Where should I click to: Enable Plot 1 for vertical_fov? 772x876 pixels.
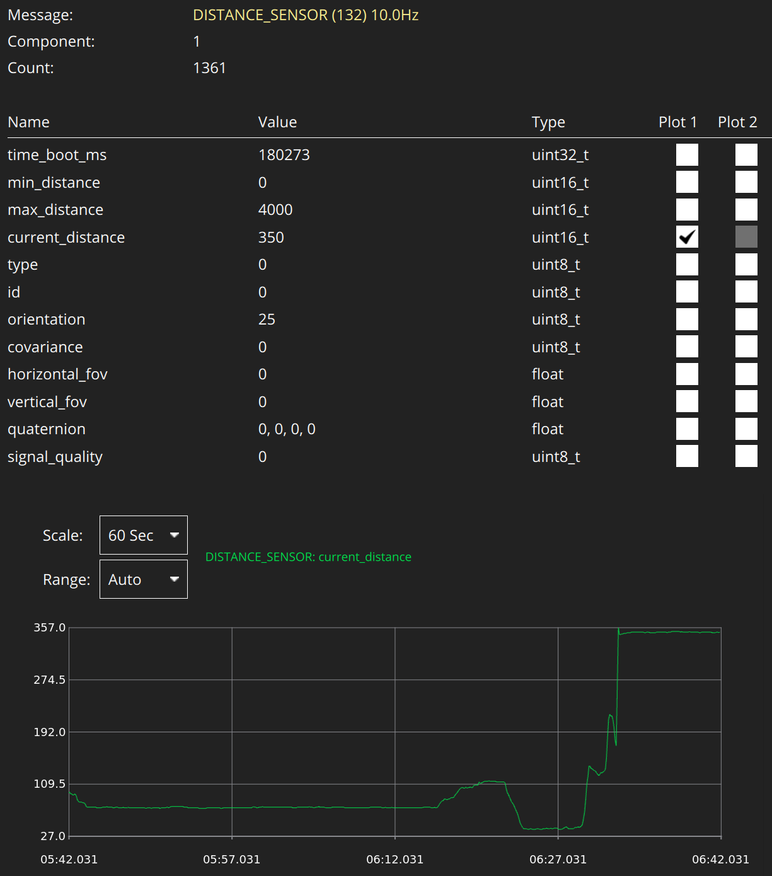click(x=687, y=401)
